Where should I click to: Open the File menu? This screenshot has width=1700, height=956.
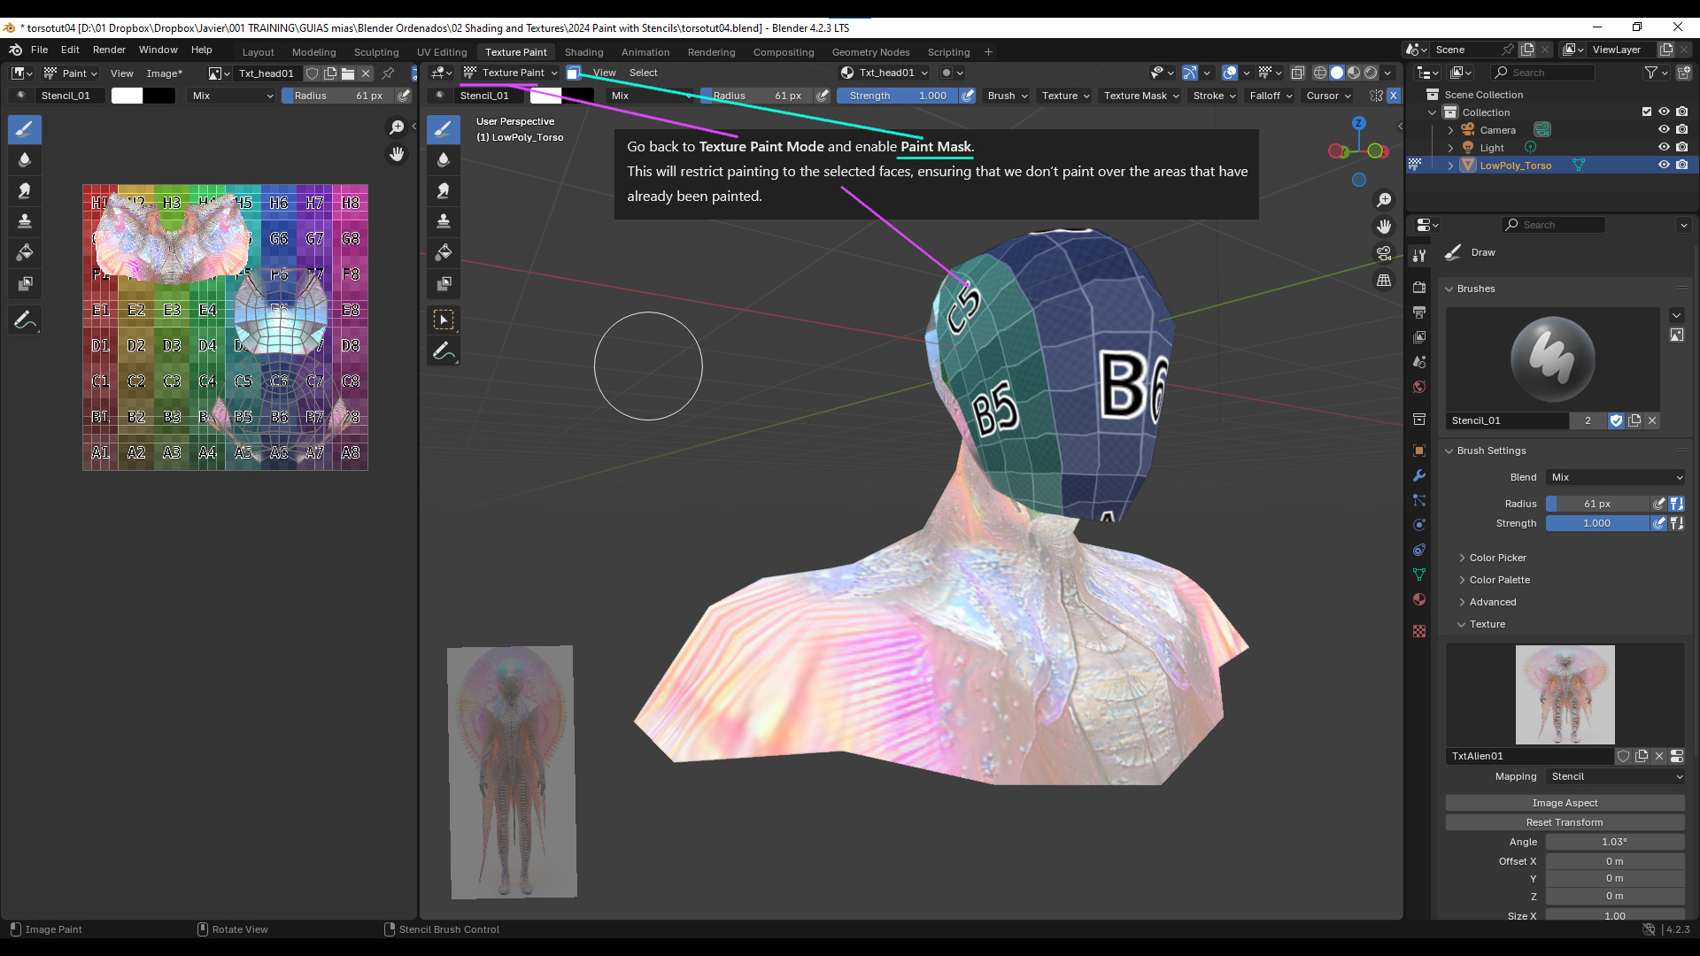[x=39, y=50]
